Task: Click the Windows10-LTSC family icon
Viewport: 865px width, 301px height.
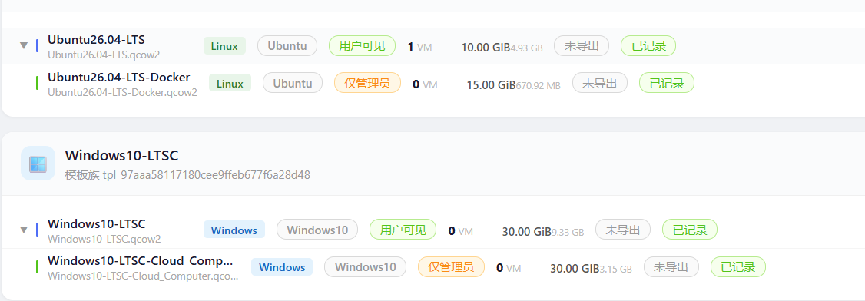Action: pos(38,164)
